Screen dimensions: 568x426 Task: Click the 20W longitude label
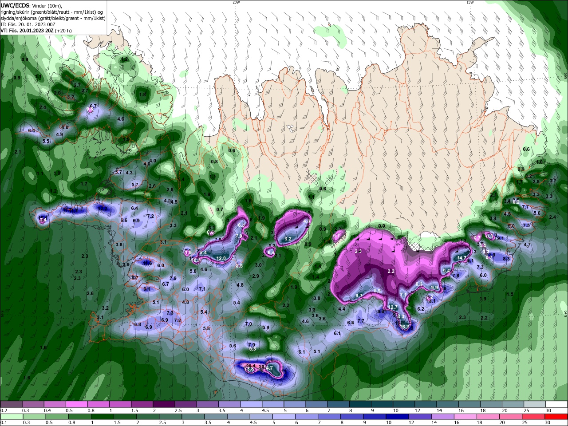point(236,2)
